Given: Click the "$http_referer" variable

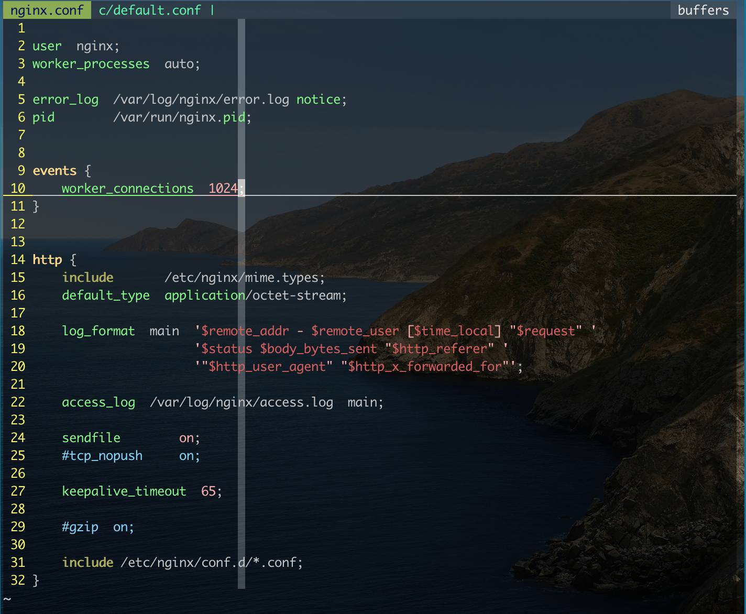Looking at the screenshot, I should (x=440, y=349).
